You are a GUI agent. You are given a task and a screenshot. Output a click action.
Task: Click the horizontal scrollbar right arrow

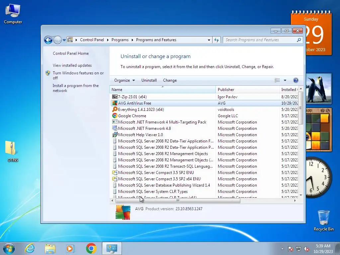coord(295,201)
